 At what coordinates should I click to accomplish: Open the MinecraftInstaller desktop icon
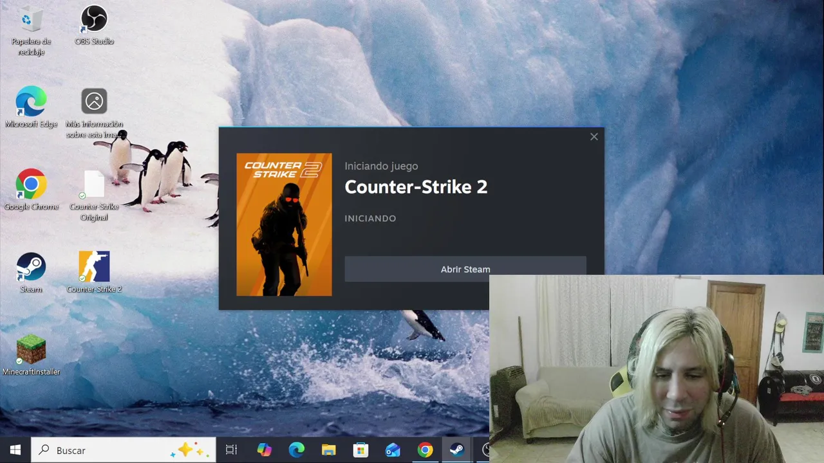click(x=31, y=355)
